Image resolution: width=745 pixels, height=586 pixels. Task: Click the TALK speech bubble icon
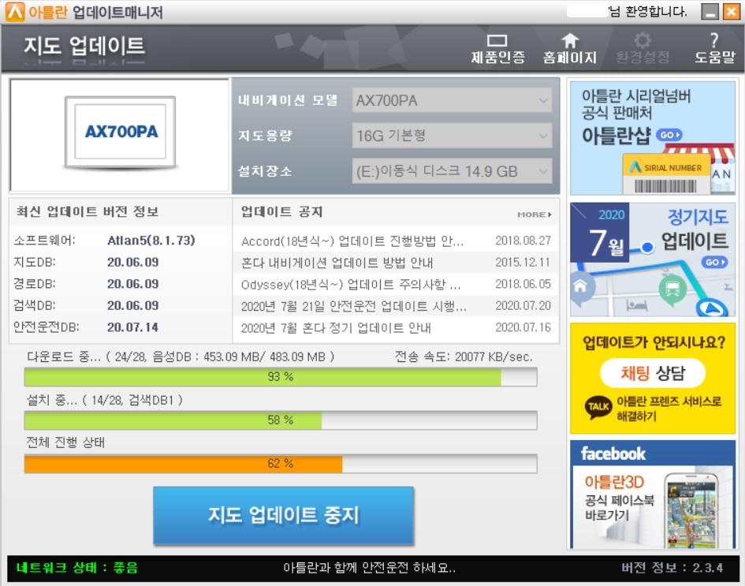[x=598, y=407]
